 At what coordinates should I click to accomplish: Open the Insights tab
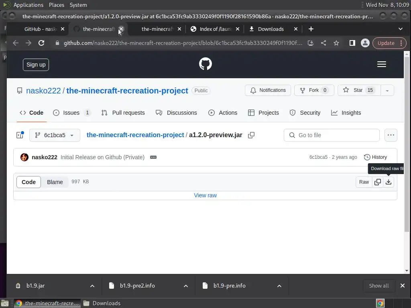(x=346, y=113)
